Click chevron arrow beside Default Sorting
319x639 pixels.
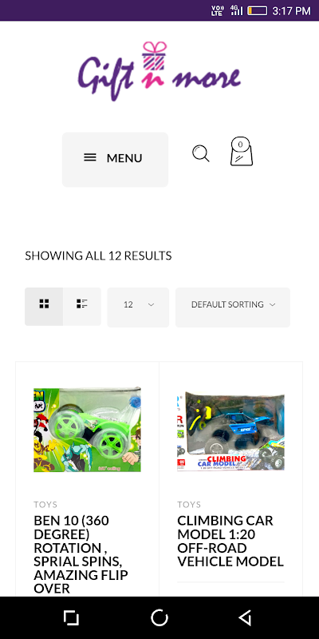tap(273, 305)
